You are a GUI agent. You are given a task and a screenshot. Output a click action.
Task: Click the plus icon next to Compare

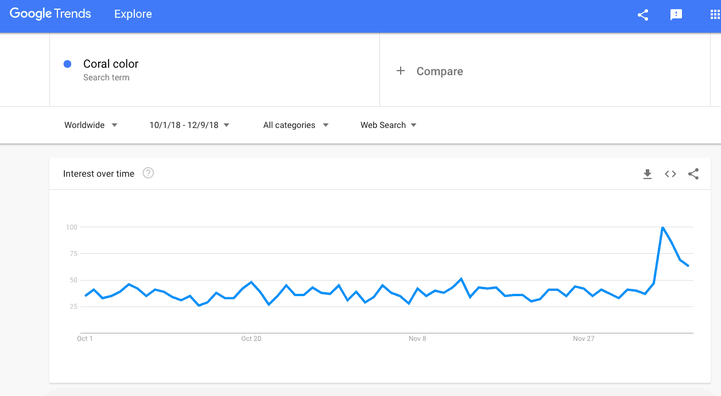coord(400,71)
